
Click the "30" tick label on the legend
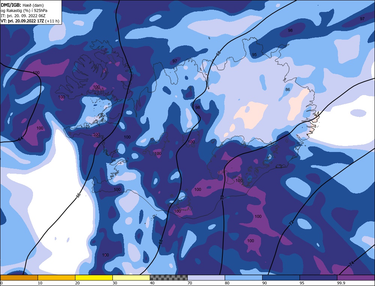(x=115, y=283)
